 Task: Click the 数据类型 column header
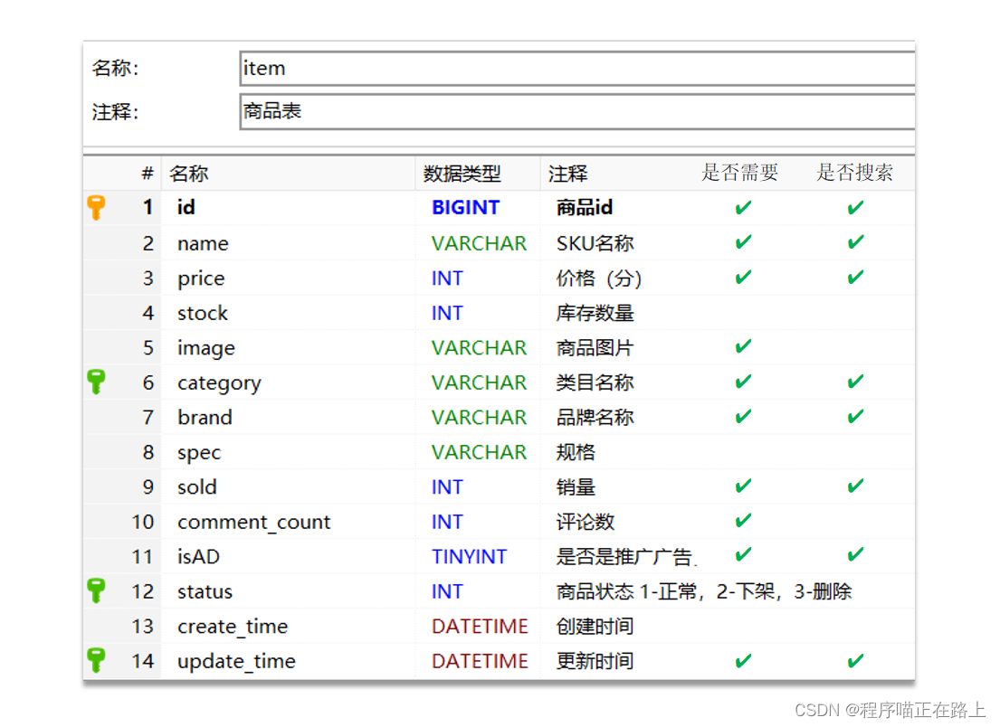point(462,174)
